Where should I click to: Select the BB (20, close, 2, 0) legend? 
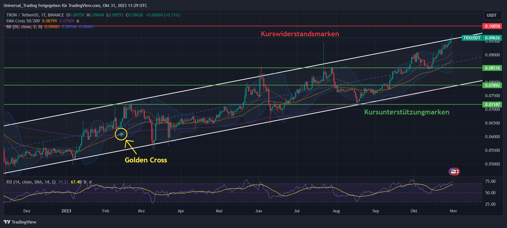[24, 27]
